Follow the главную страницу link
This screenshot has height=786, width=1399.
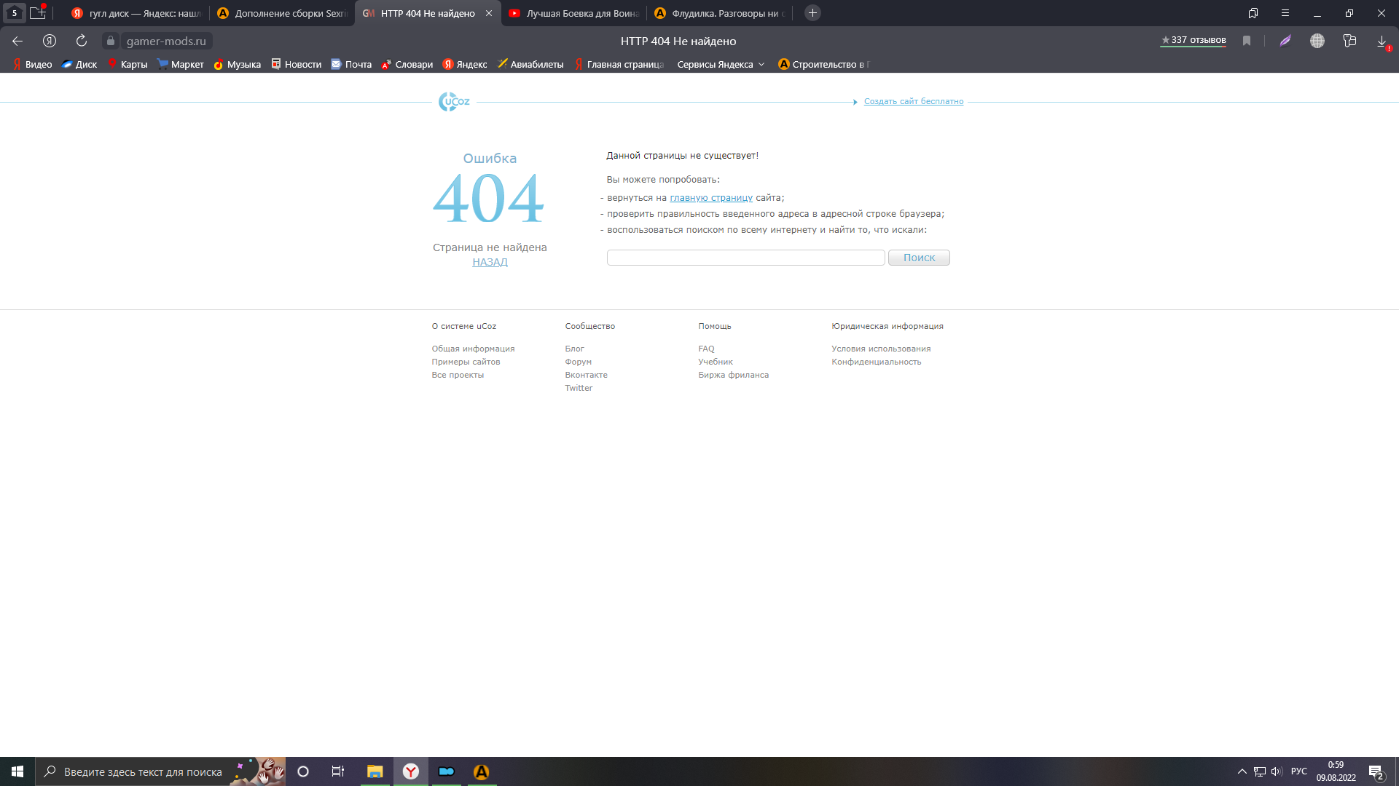(711, 198)
